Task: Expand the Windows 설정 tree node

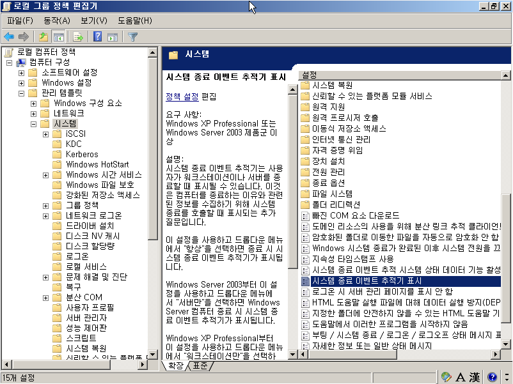Action: coord(21,83)
